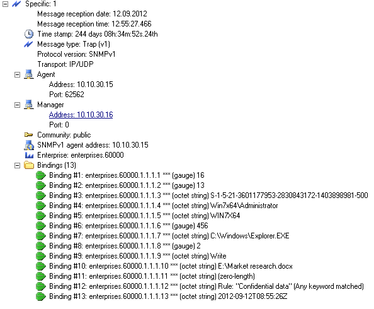This screenshot has height=309, width=374.
Task: Collapse the Manager node
Action: [x=17, y=105]
